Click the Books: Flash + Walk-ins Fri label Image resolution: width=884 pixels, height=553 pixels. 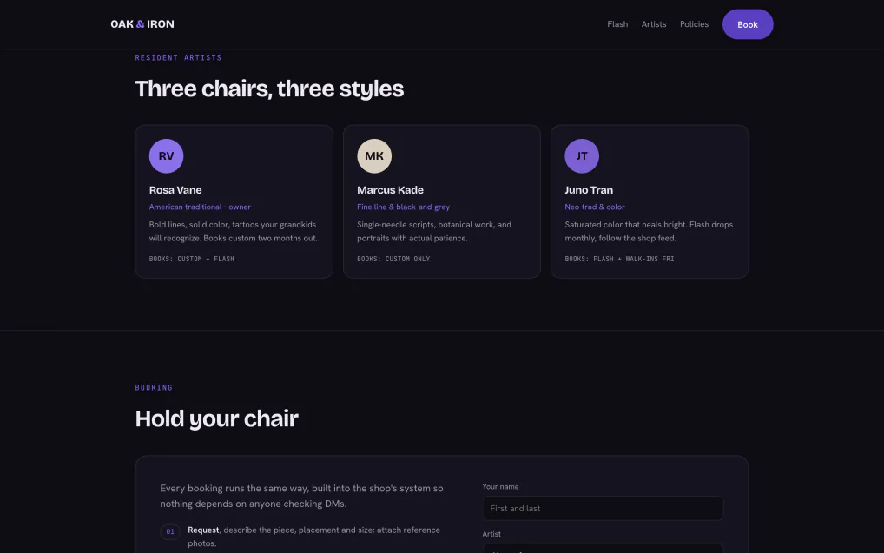[x=619, y=259]
